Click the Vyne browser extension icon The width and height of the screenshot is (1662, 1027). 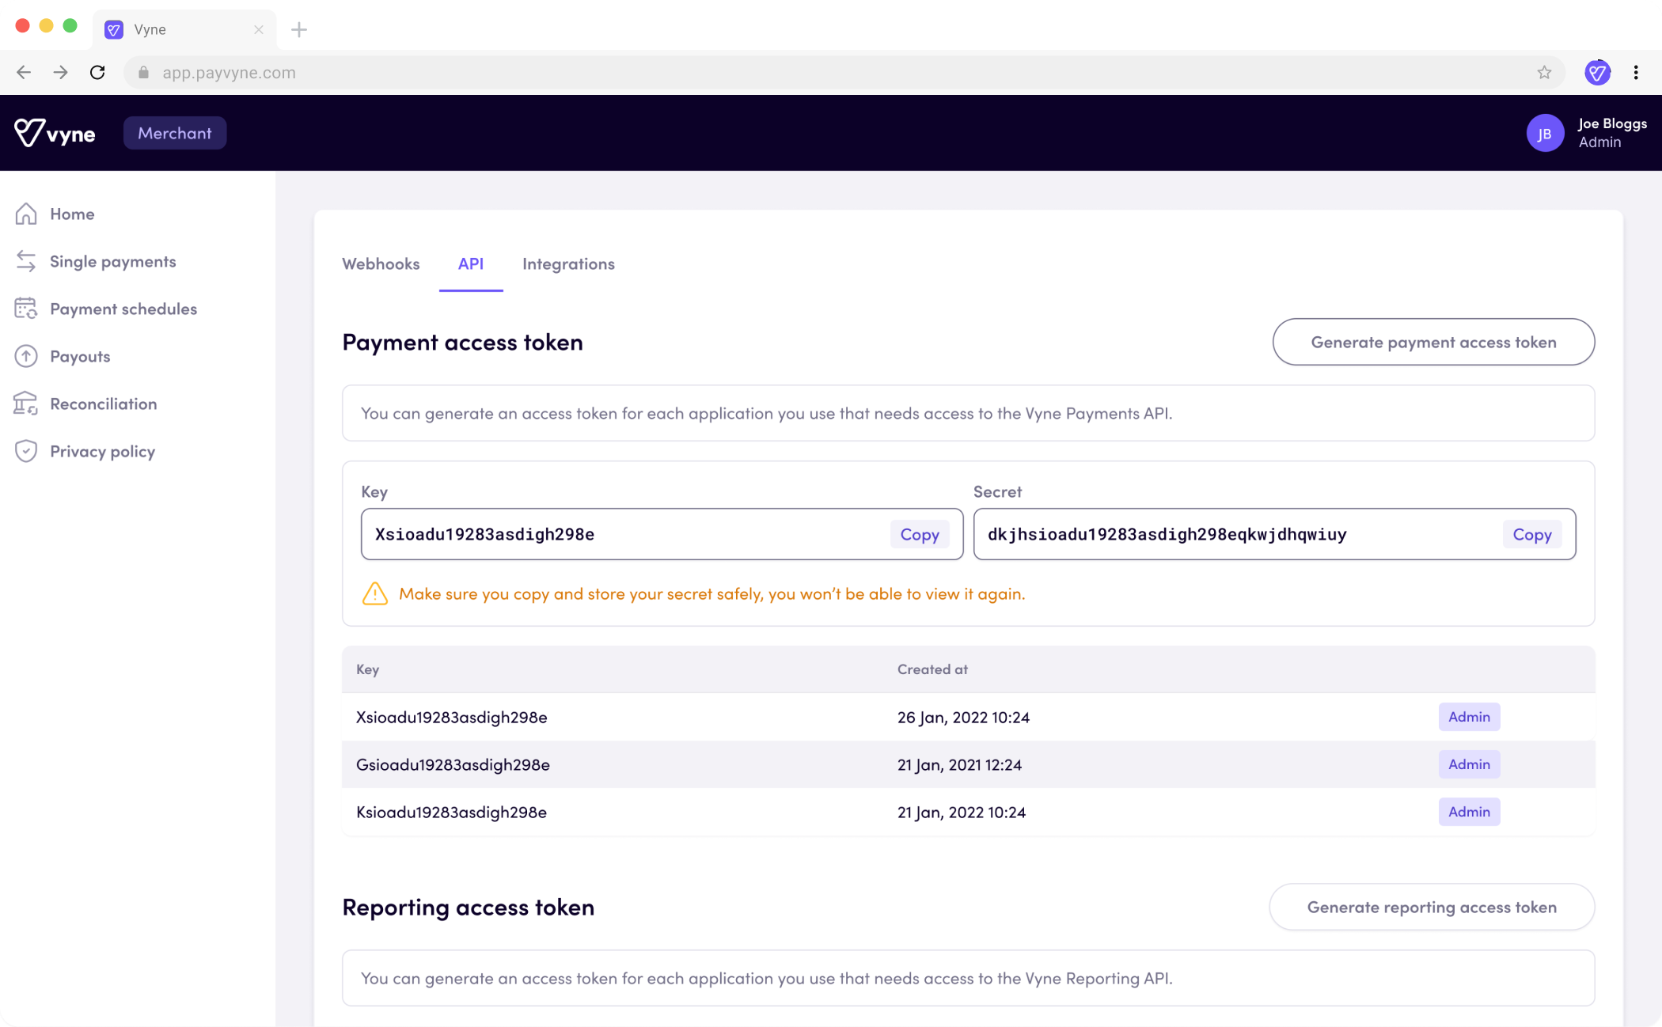click(x=1597, y=73)
